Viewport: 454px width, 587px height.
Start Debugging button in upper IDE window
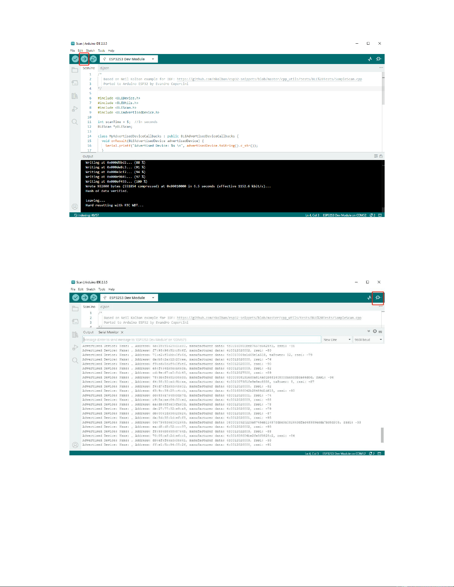click(93, 59)
